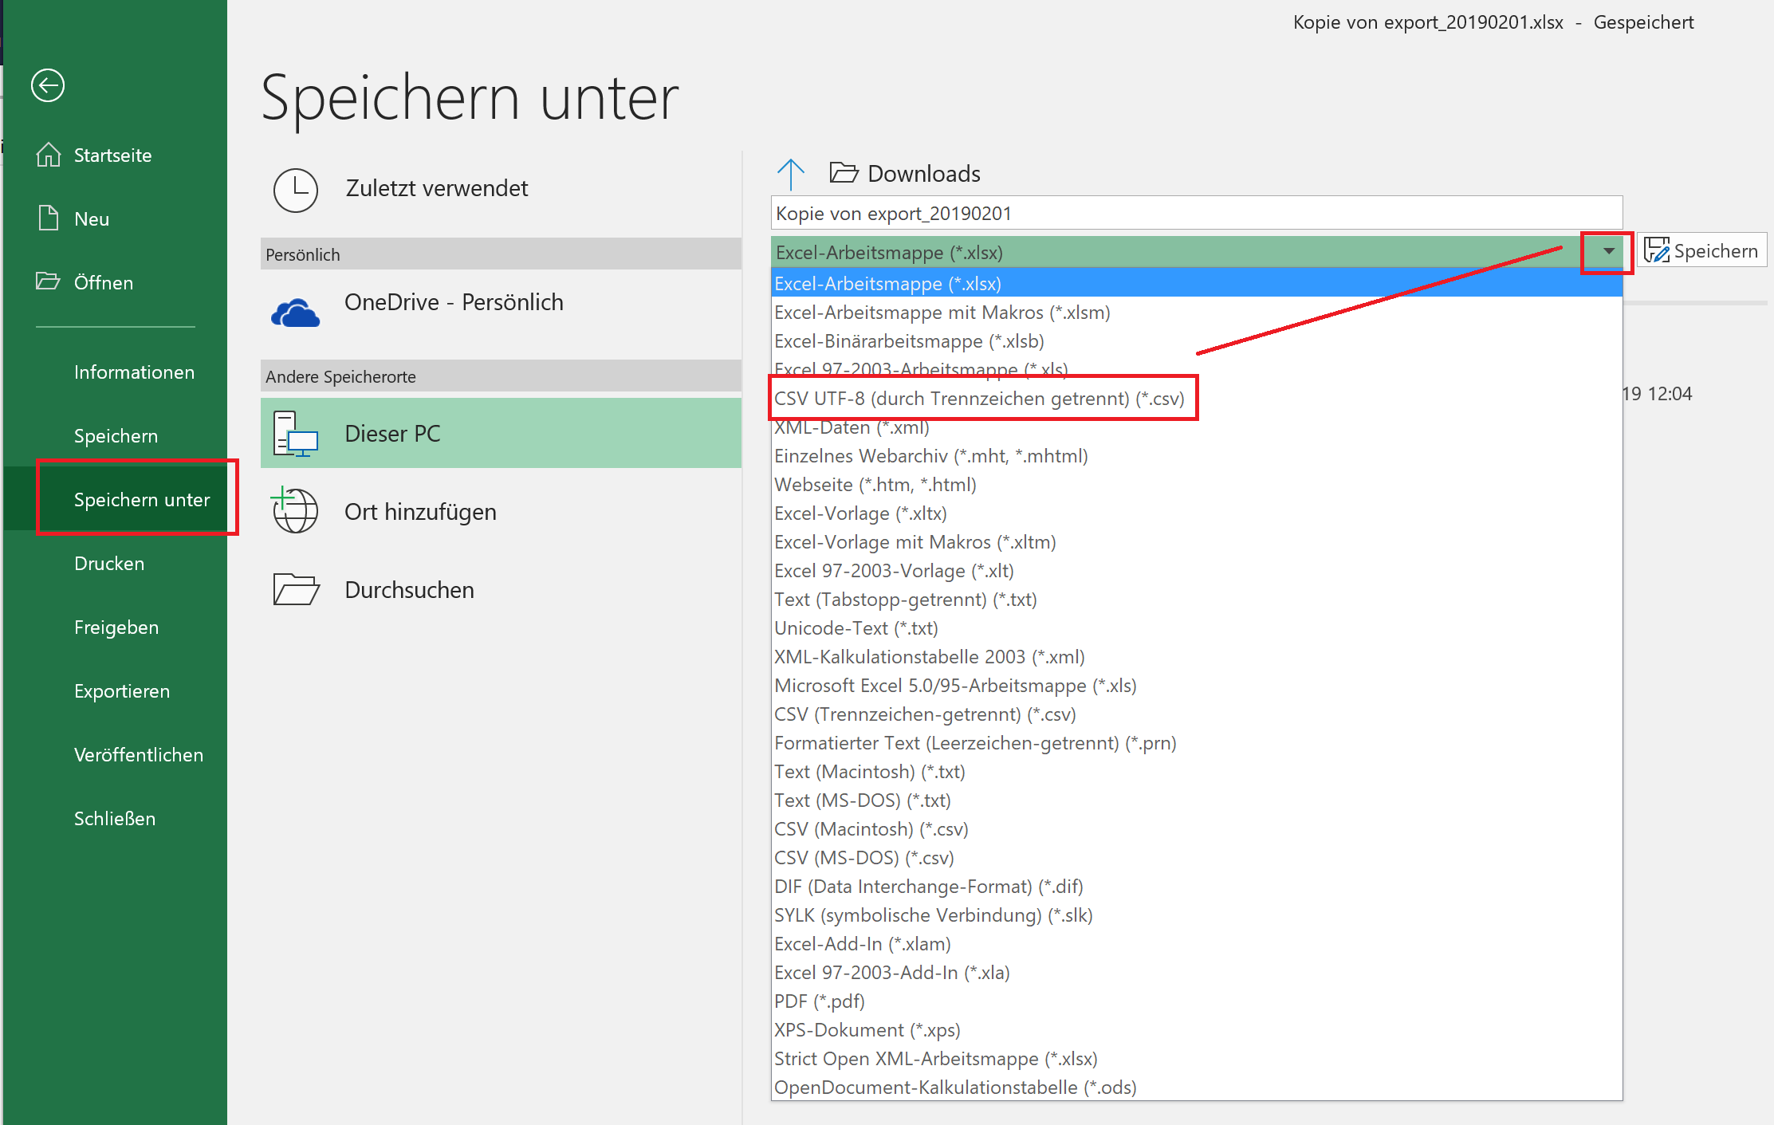Select Strict Open XML-Arbeitsmappe (*.xlsx)
Viewport: 1774px width, 1125px height.
coord(1196,1059)
